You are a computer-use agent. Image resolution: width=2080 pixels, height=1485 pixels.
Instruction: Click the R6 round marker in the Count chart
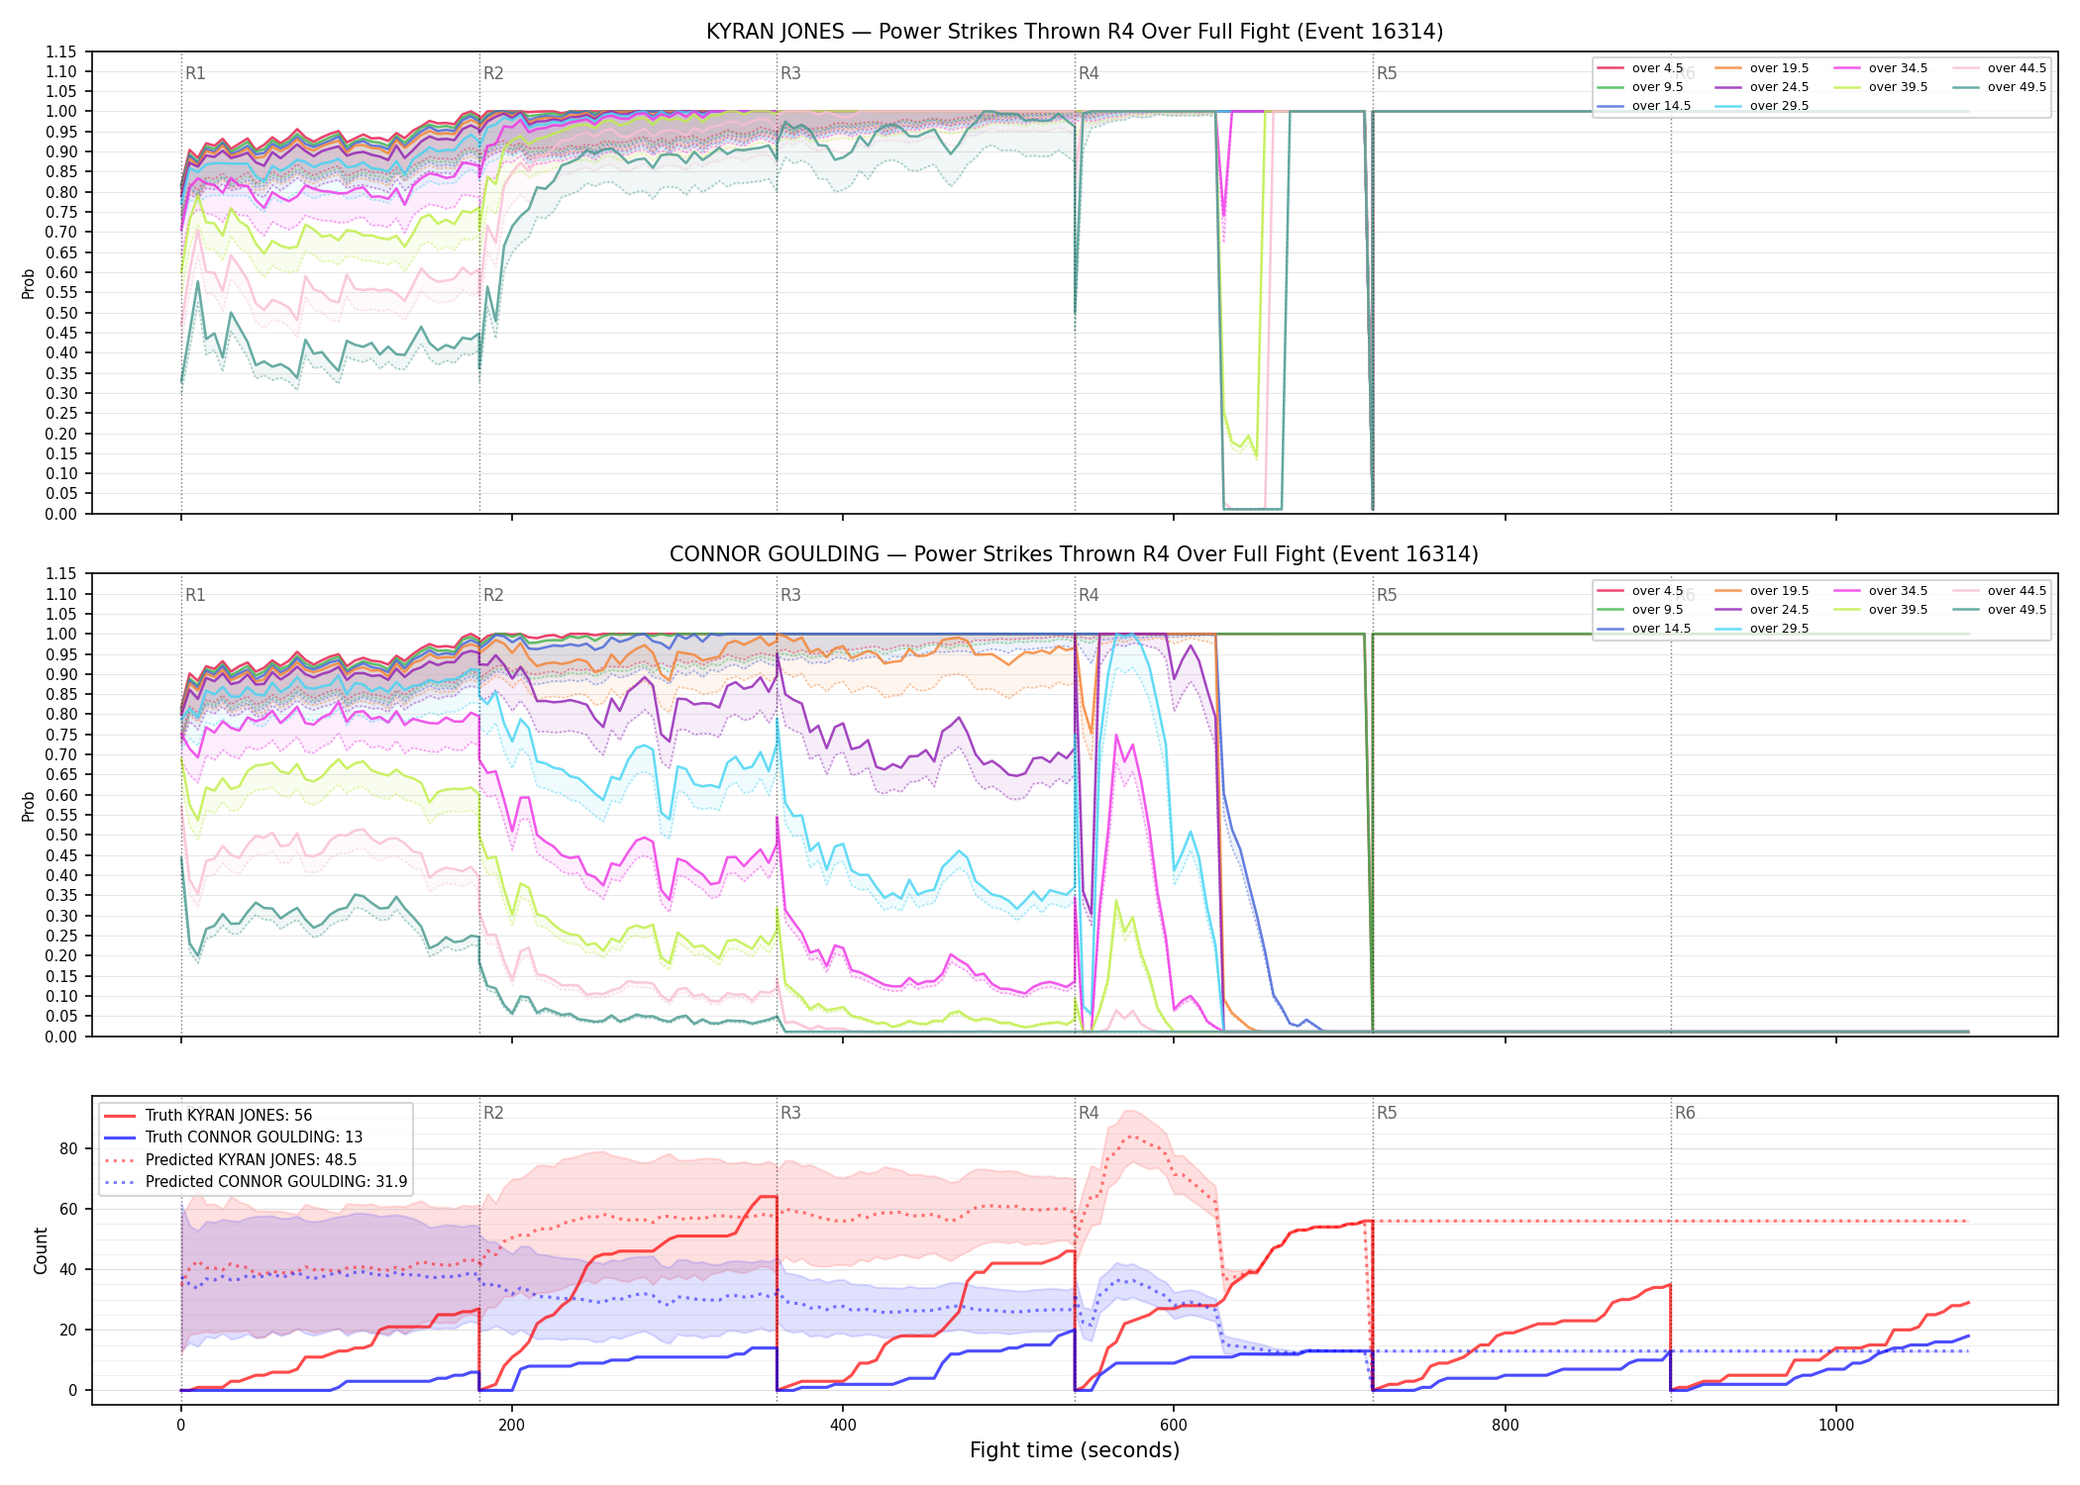coord(1685,1113)
